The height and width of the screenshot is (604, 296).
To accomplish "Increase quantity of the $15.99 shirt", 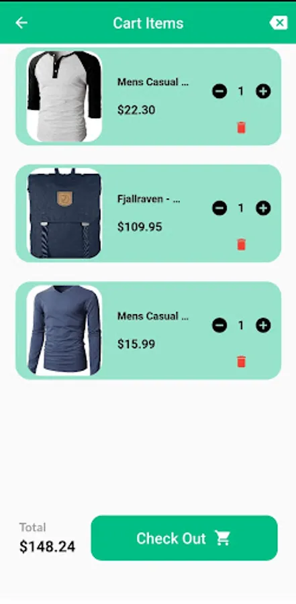I will click(263, 325).
